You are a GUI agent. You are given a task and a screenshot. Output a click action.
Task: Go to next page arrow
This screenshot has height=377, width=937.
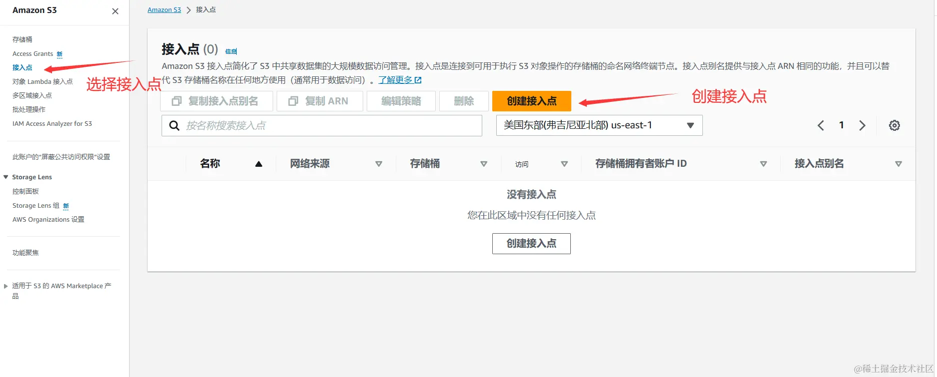[x=862, y=125]
